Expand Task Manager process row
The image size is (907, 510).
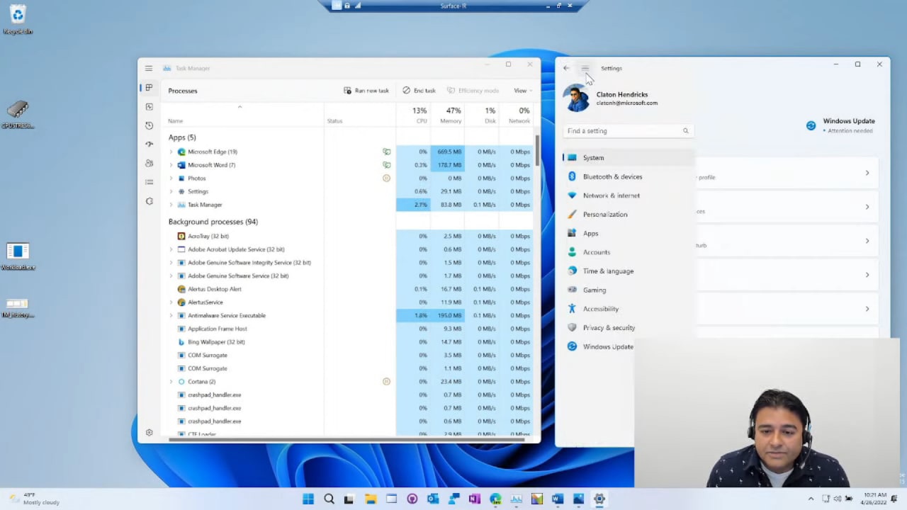click(171, 205)
